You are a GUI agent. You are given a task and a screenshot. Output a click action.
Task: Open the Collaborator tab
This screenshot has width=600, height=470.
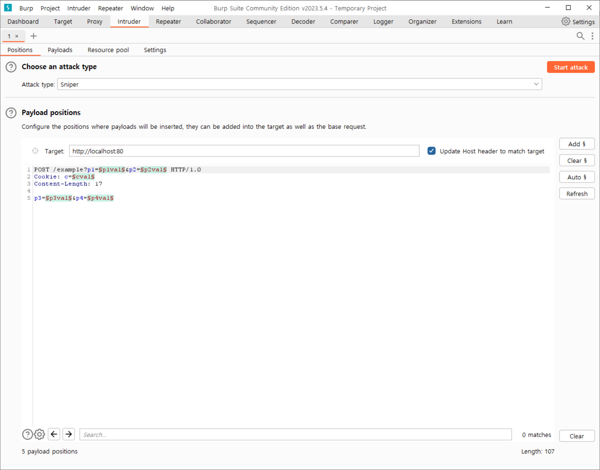214,22
